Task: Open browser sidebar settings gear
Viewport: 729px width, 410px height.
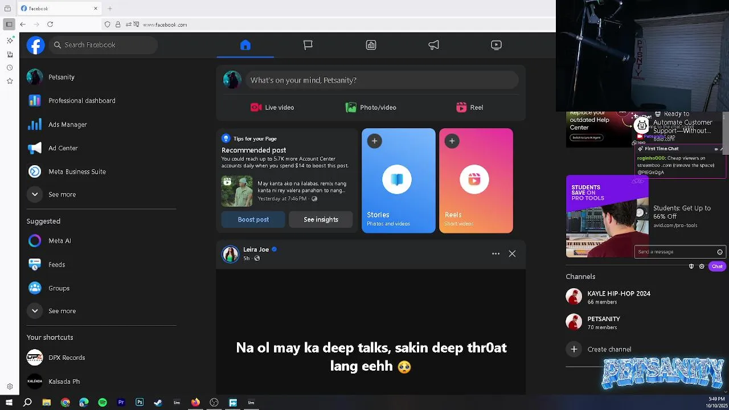Action: 10,387
